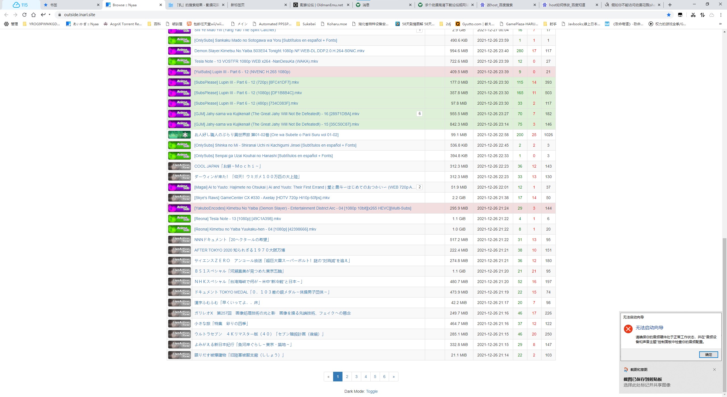Click the vertical page scrollbar thumb
Image resolution: width=727 pixels, height=397 pixels.
724,315
